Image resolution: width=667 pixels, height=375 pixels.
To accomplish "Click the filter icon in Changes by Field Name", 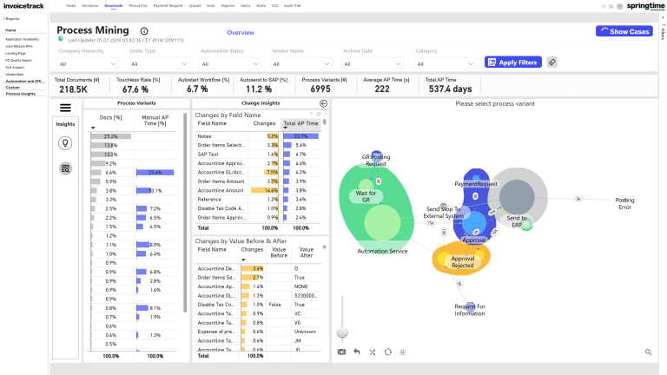I will tap(311, 114).
